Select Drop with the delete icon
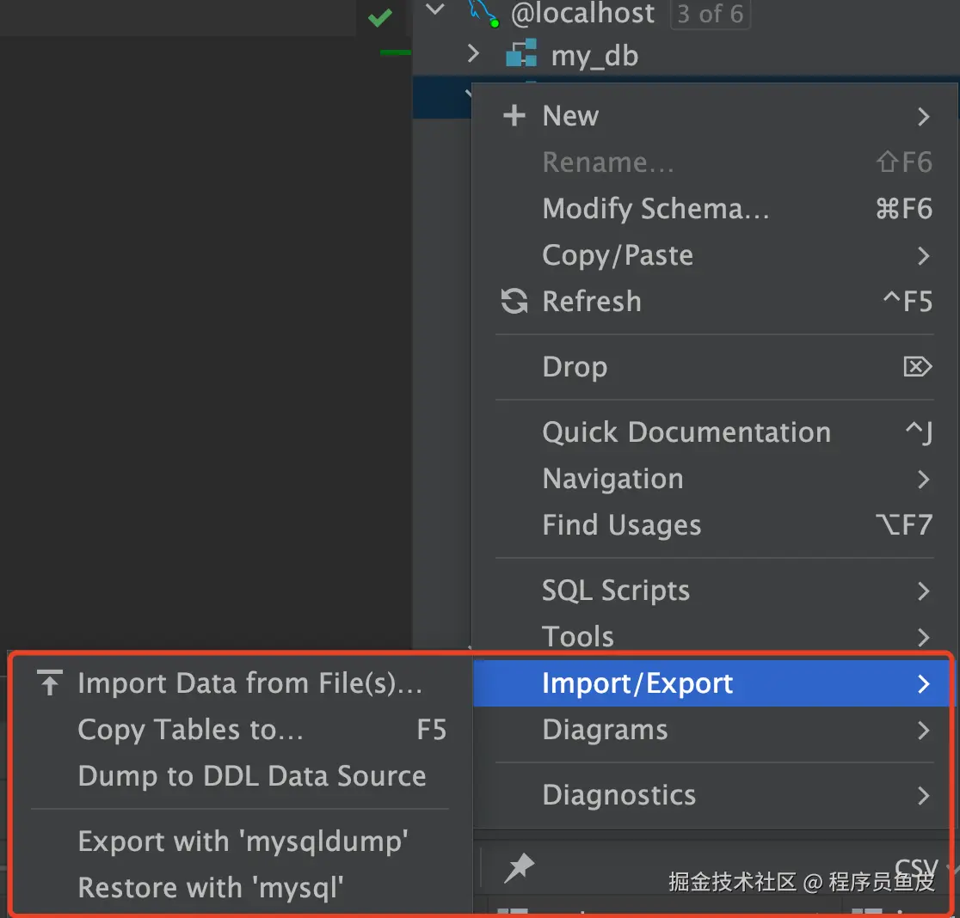The image size is (960, 918). (575, 367)
